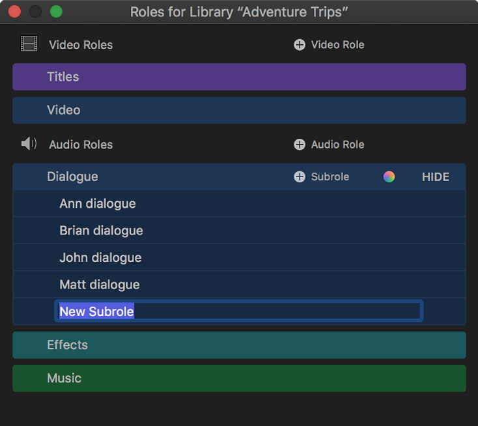Click the plus icon beside Audio Role
The height and width of the screenshot is (426, 478).
click(x=299, y=145)
